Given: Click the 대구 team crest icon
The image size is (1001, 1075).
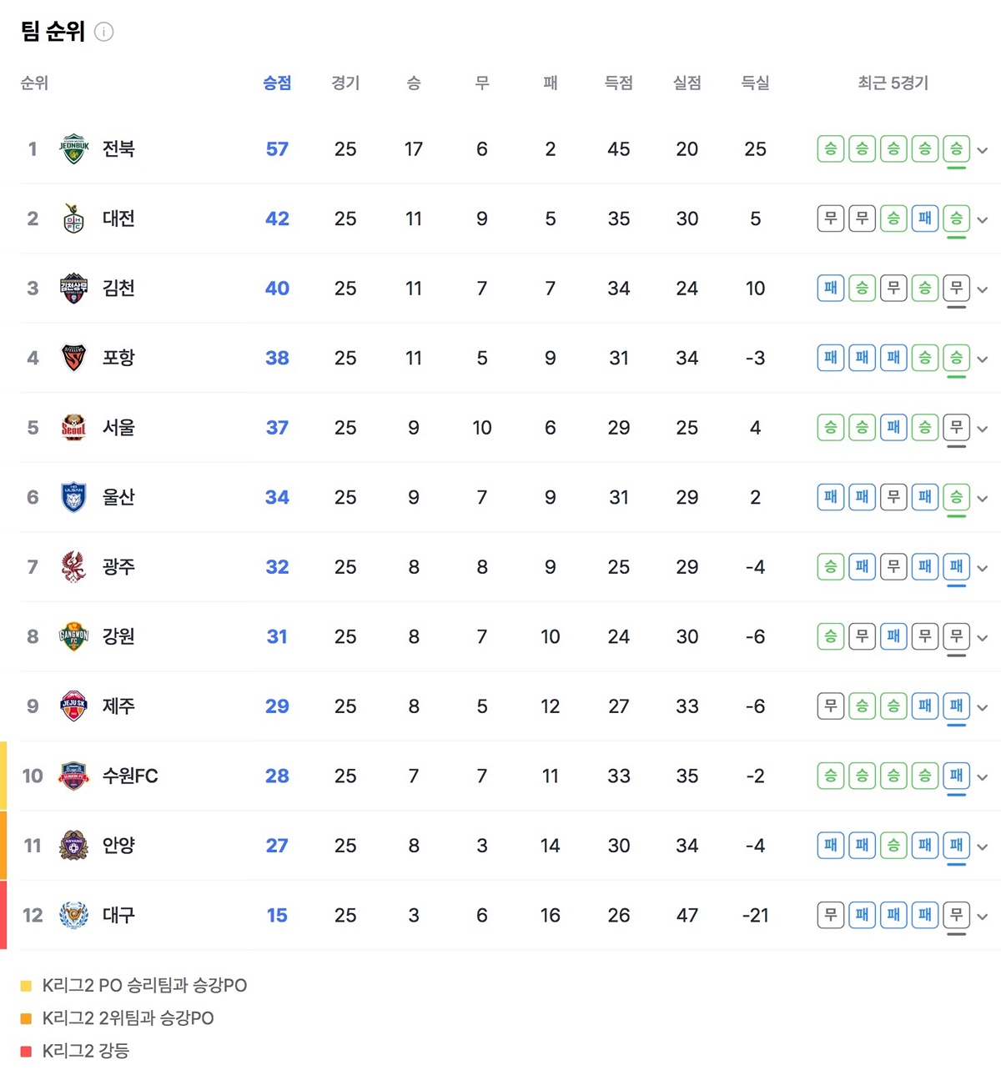Looking at the screenshot, I should click(x=74, y=916).
